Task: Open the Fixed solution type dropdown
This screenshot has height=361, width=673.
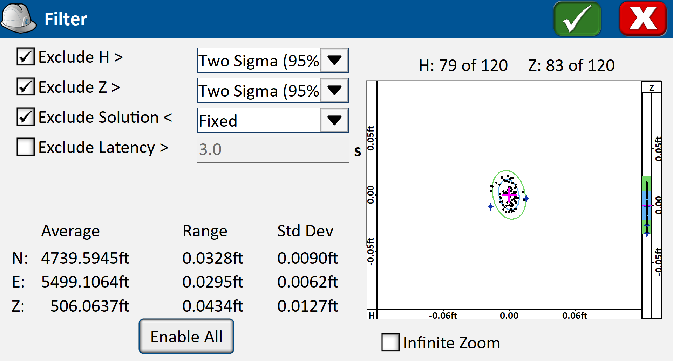Action: [x=334, y=121]
